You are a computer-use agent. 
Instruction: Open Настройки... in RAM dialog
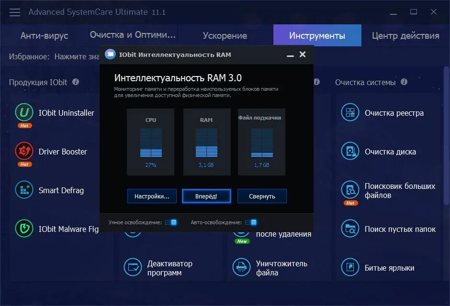152,196
